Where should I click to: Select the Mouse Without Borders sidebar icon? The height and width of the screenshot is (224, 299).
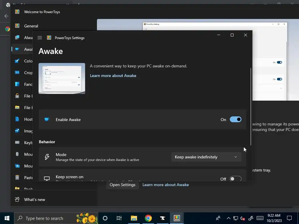tap(17, 166)
